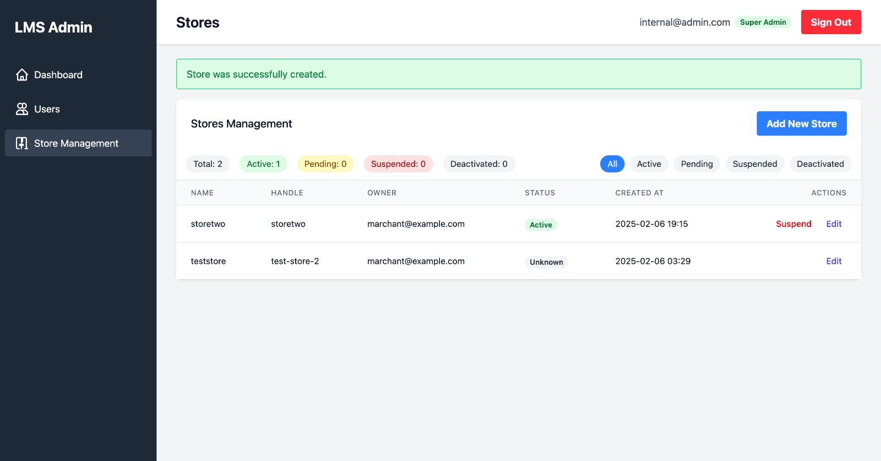This screenshot has width=881, height=461.
Task: Click owner email in teststore row
Action: tap(416, 261)
